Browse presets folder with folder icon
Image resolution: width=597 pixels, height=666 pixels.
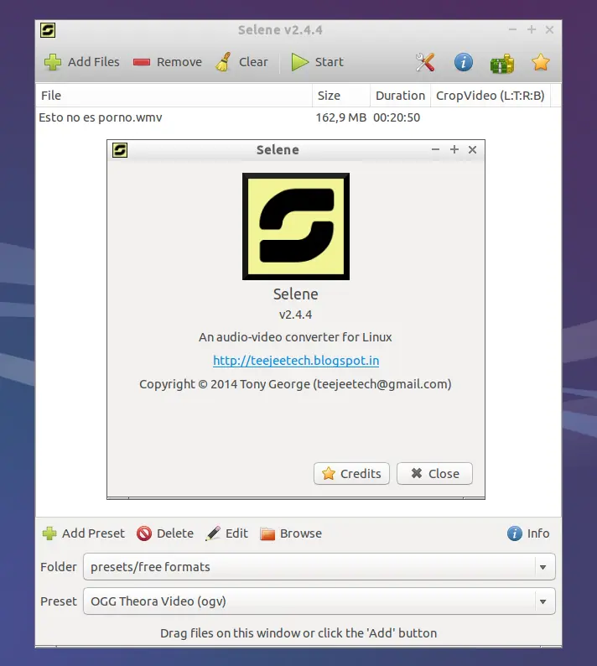click(x=291, y=533)
